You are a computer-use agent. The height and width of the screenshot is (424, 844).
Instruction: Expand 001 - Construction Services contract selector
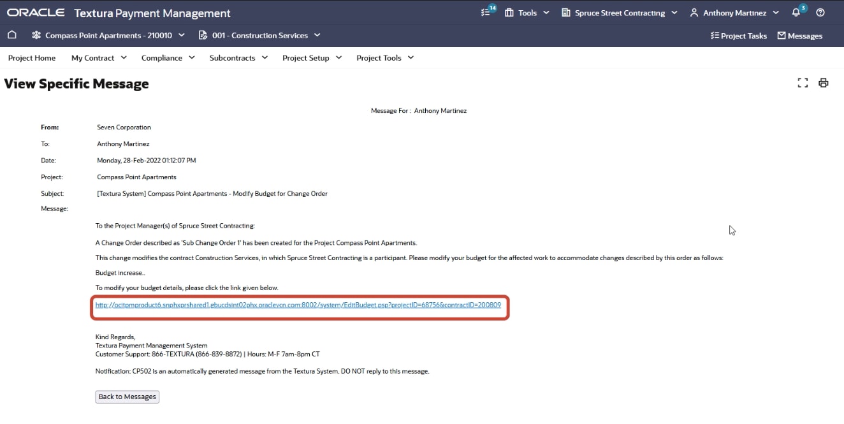point(317,35)
